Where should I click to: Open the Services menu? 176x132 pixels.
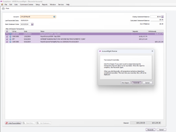(x=61, y=4)
